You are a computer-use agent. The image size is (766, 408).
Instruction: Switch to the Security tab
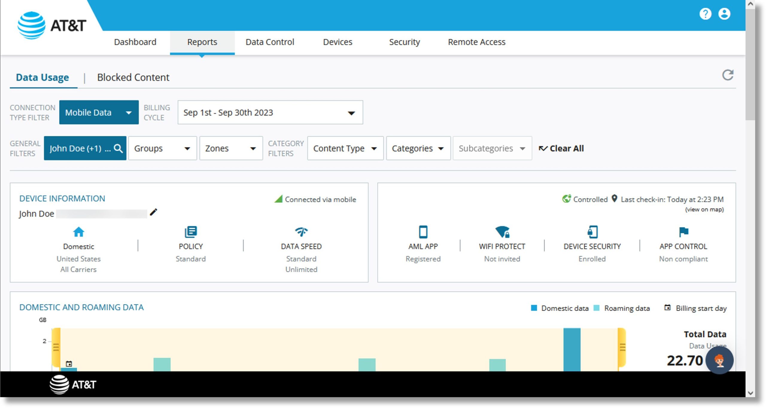click(404, 42)
